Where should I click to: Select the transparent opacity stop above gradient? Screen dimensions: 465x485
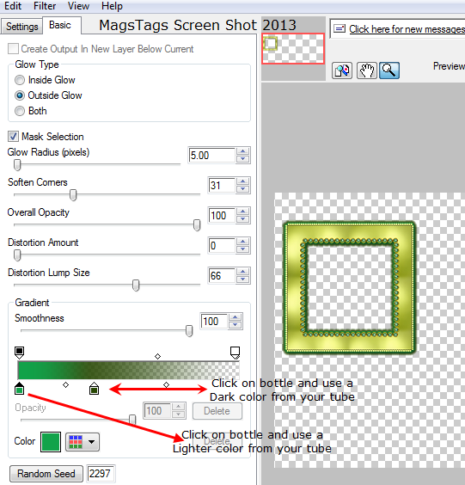(235, 353)
